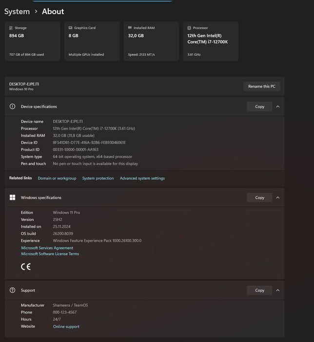
Task: Open the Processor i7-12700K card
Action: pyautogui.click(x=211, y=41)
